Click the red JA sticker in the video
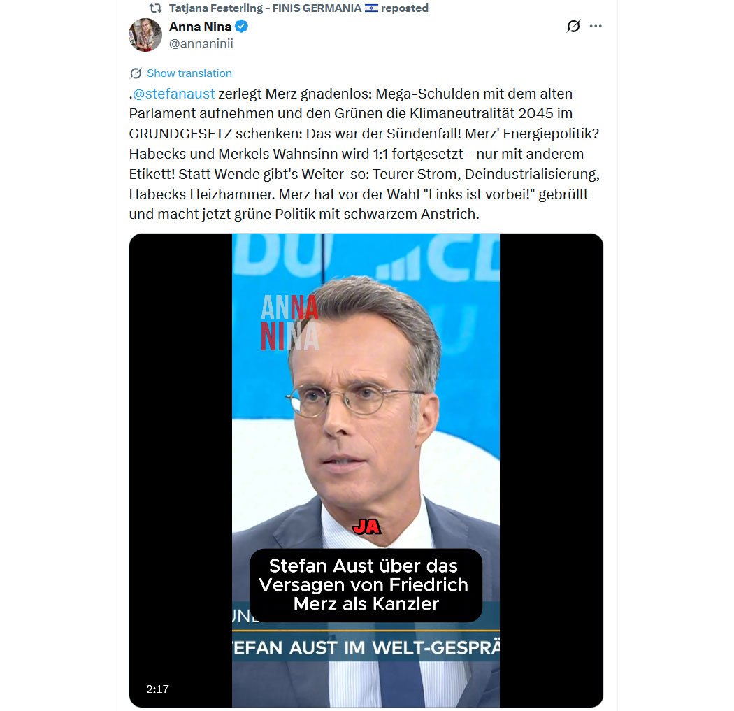This screenshot has width=734, height=711. point(366,527)
